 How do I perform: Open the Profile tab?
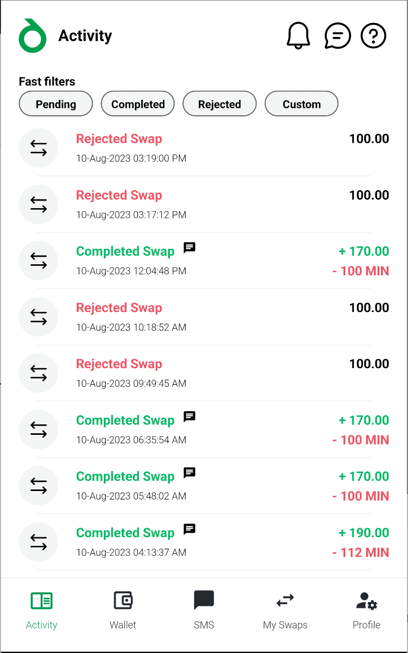(366, 610)
